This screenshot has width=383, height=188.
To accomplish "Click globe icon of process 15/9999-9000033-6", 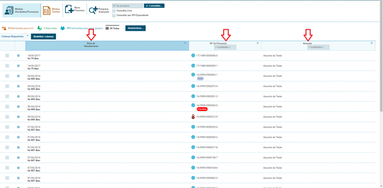I will [x=193, y=127].
